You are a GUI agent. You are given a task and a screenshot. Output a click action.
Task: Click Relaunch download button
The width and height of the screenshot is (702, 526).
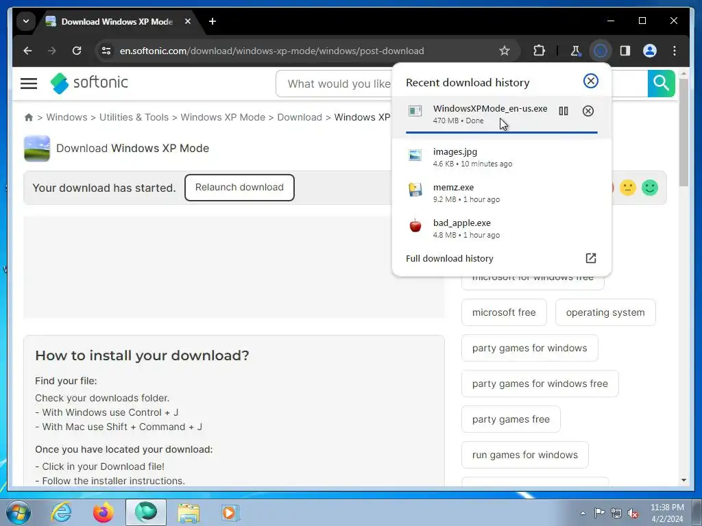pyautogui.click(x=239, y=188)
